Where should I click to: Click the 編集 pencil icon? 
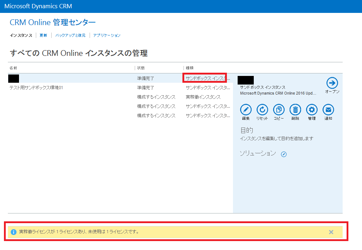click(x=246, y=110)
